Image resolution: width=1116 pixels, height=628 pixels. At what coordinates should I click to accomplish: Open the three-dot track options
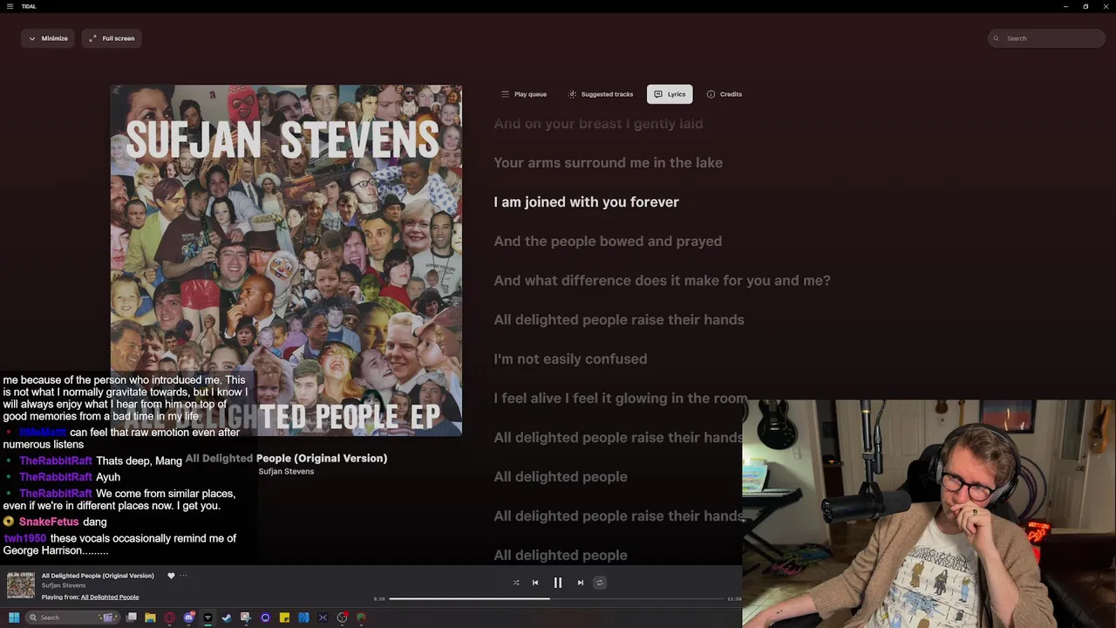pyautogui.click(x=184, y=576)
